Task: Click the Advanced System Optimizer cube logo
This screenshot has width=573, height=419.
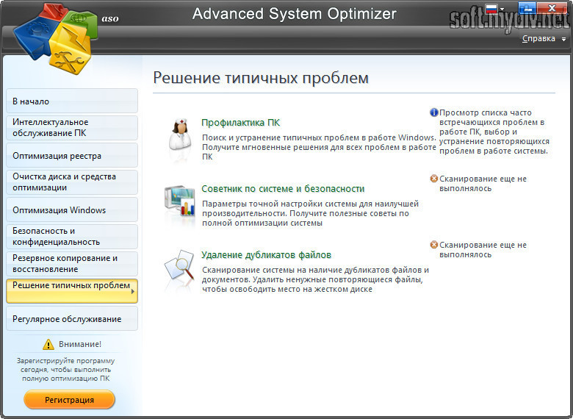Action: (56, 38)
